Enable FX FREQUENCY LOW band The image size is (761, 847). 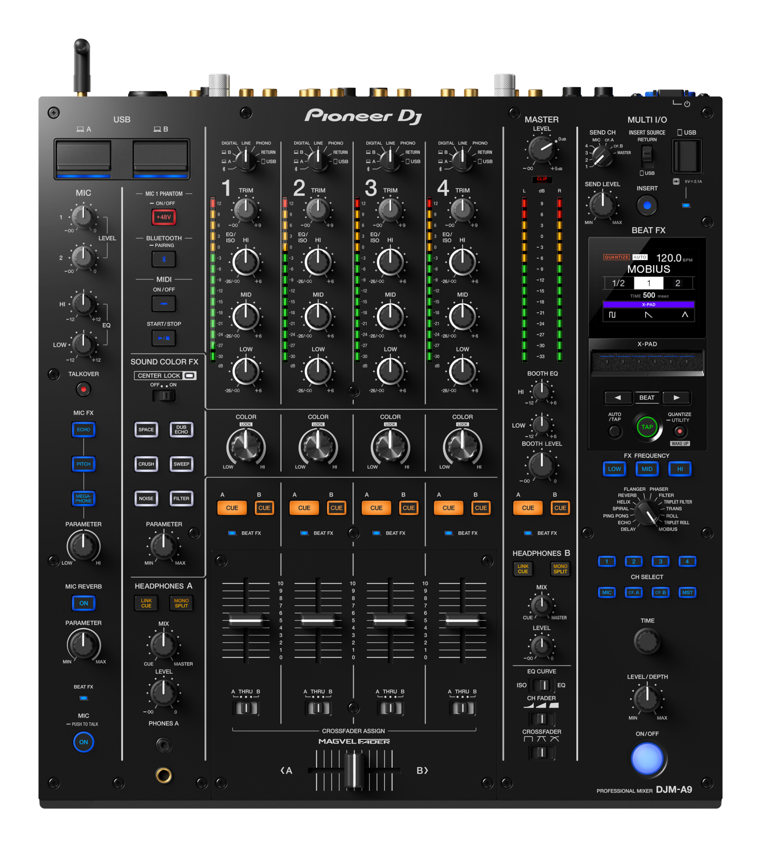614,469
